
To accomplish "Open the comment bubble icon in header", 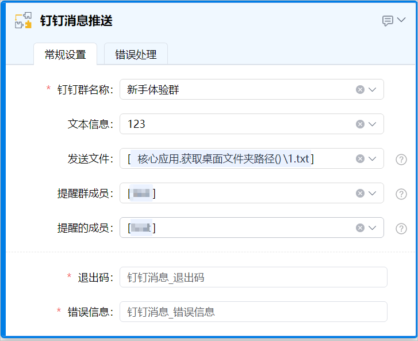I will coord(388,21).
